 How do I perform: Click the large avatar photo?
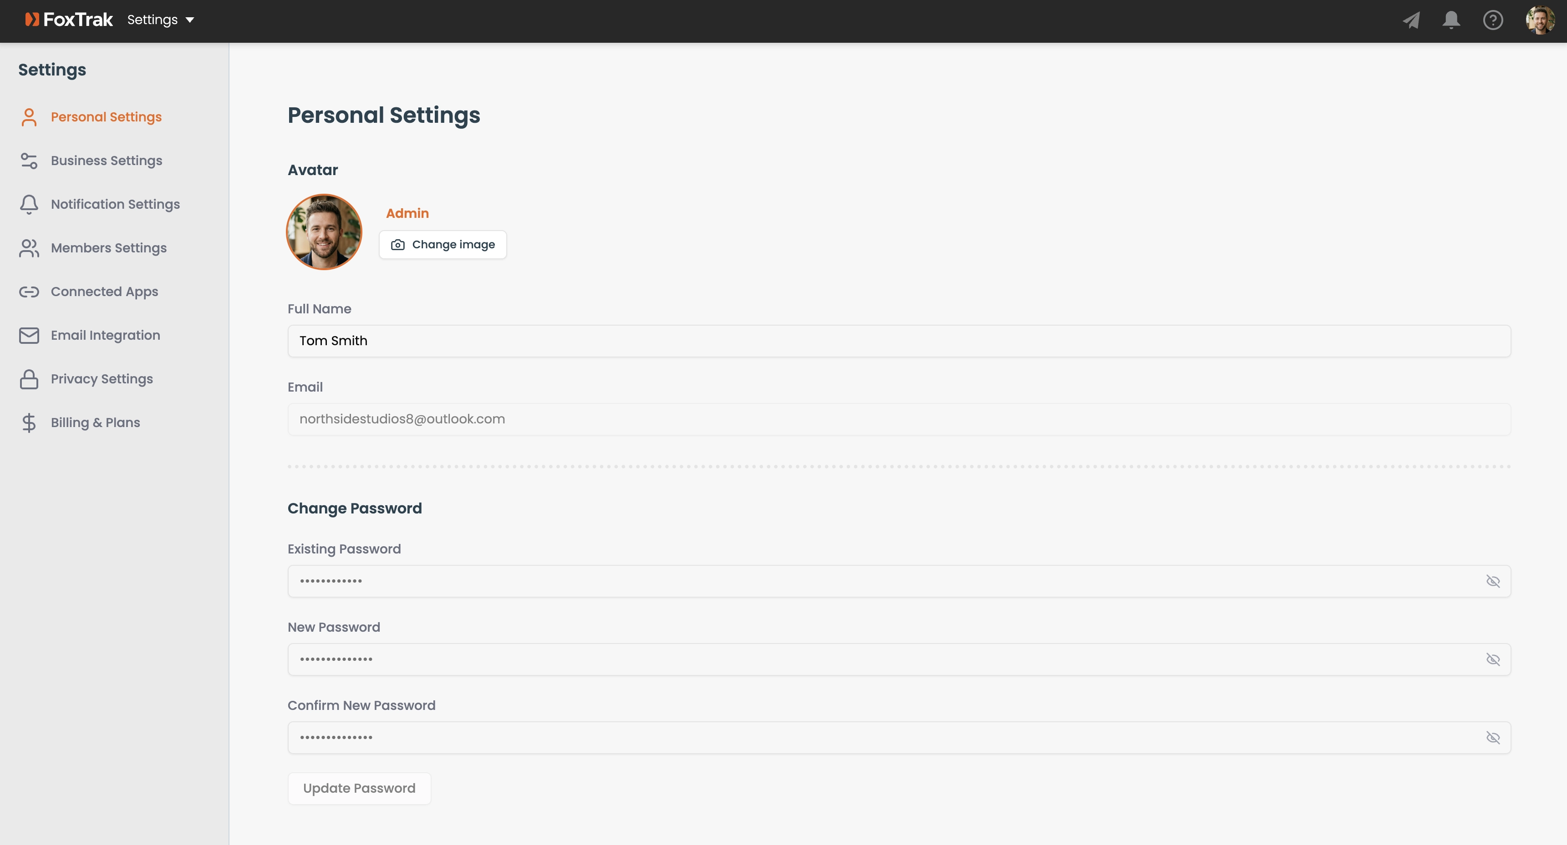[x=324, y=232]
